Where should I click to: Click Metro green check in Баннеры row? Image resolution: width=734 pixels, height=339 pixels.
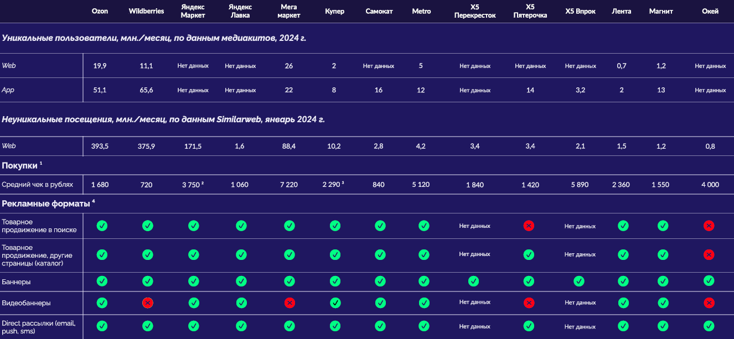point(424,281)
